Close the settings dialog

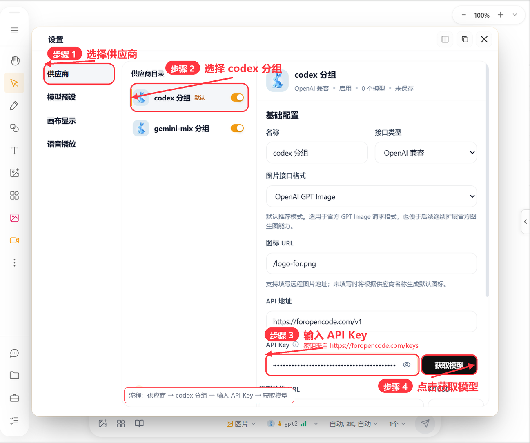[x=484, y=39]
